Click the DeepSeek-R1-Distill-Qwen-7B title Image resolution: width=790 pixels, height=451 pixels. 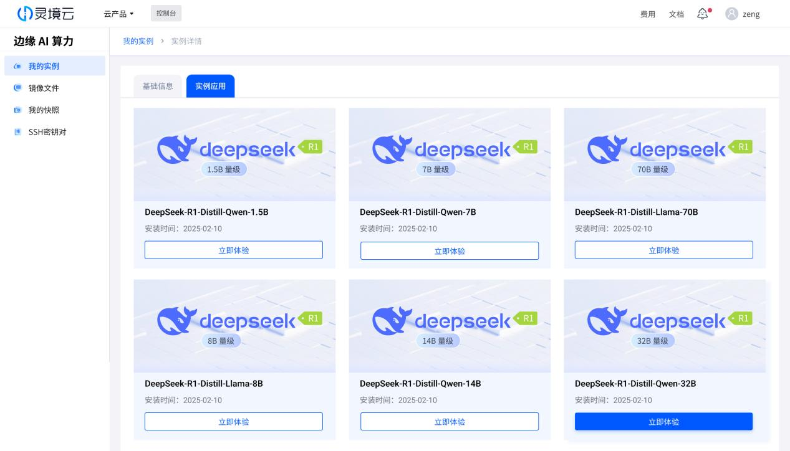[x=418, y=212]
